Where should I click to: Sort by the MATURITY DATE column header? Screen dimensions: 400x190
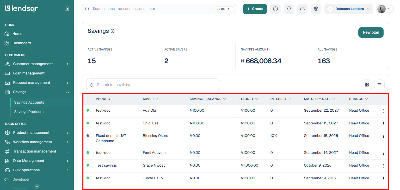(x=319, y=99)
